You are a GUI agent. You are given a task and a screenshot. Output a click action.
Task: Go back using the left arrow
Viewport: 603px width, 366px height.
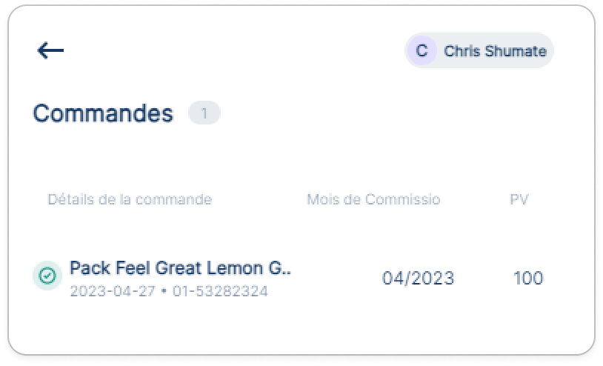[50, 50]
